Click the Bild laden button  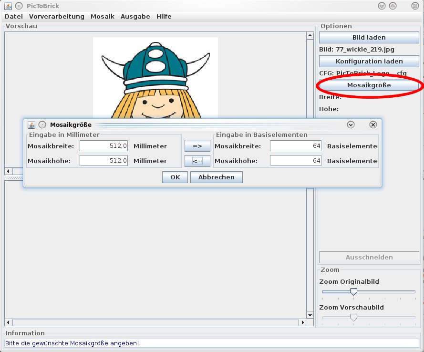[369, 38]
